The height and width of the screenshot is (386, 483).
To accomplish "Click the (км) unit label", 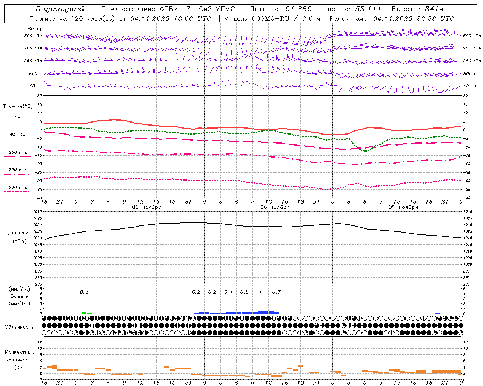I will [20, 367].
